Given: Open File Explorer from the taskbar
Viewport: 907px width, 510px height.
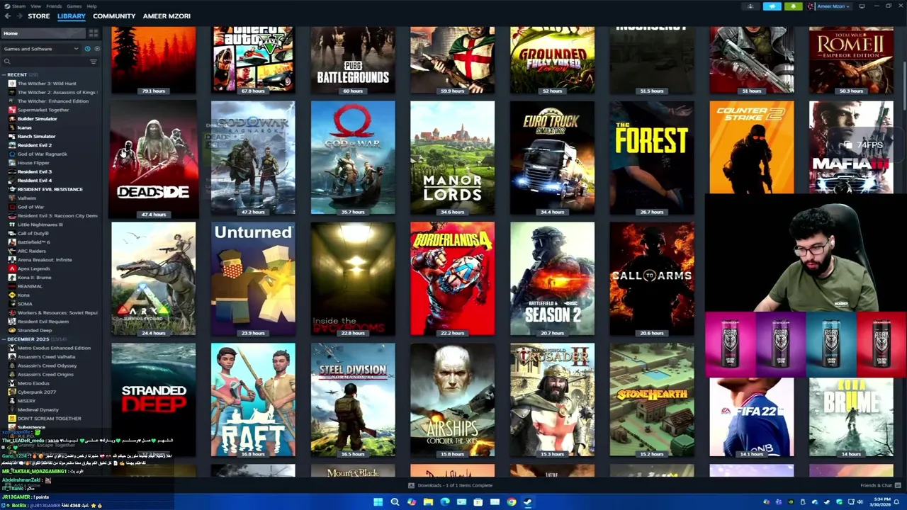Looking at the screenshot, I should coord(428,502).
